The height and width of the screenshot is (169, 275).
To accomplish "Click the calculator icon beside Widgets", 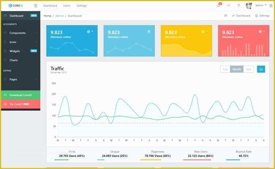I will pyautogui.click(x=5, y=51).
